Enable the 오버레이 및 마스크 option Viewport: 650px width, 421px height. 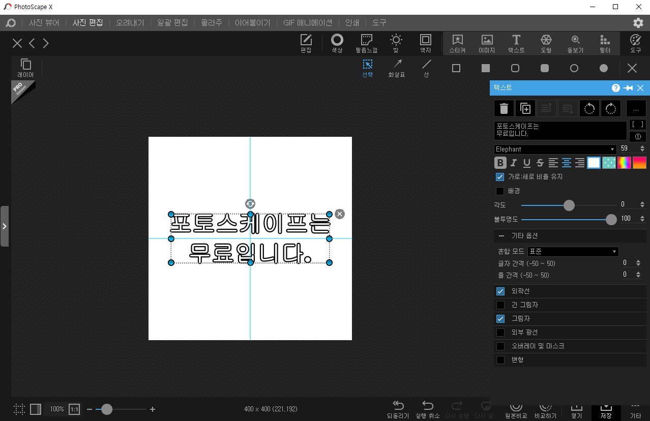point(500,346)
